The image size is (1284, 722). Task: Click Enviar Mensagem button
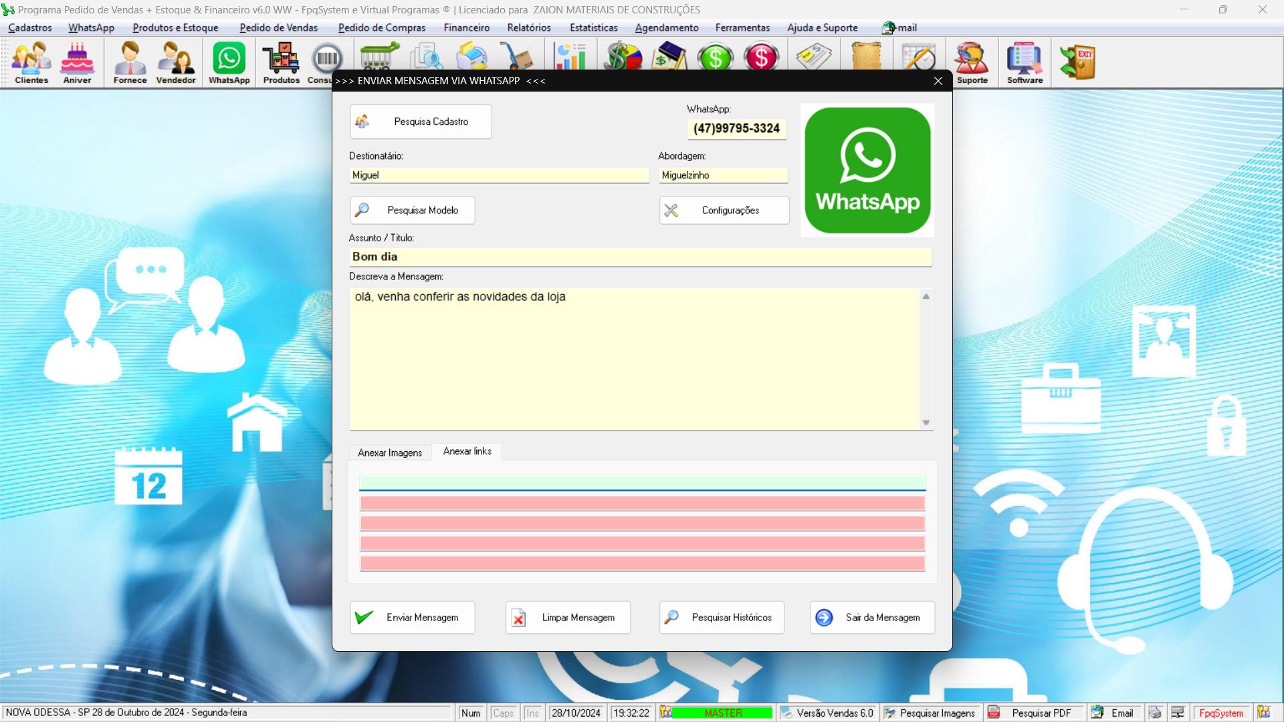tap(412, 617)
